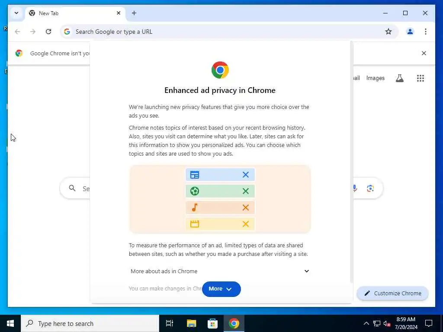Click the Chrome back navigation arrow

pyautogui.click(x=17, y=32)
